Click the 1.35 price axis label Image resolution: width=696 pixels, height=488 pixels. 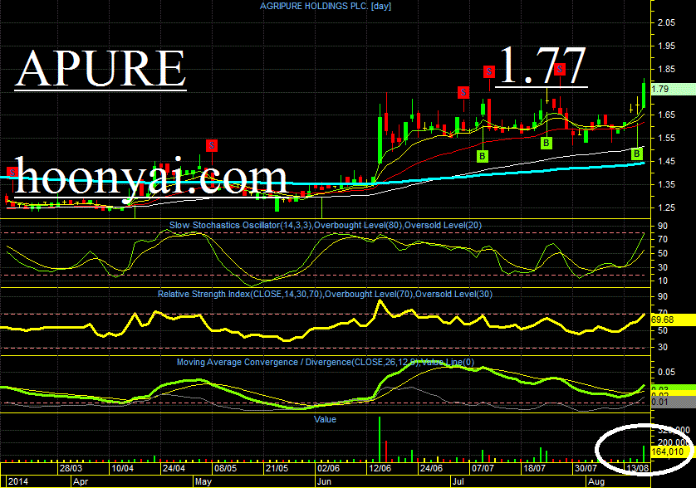pos(666,184)
